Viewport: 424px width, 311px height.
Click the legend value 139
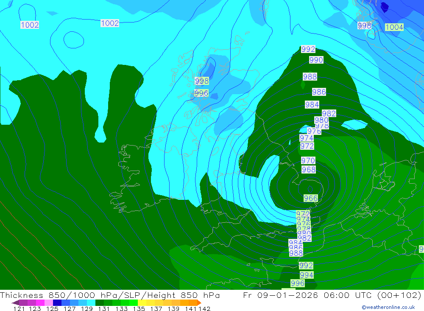pyautogui.click(x=173, y=308)
